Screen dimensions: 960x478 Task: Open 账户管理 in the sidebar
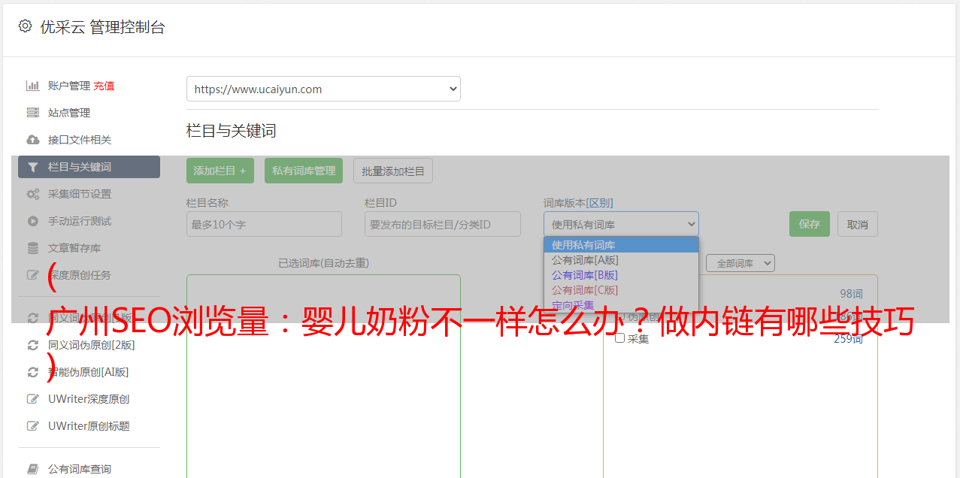69,86
